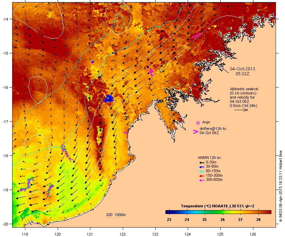Screen dimensions: 285x237
Task: Click the 122 longitude axis label
Action: point(123,234)
